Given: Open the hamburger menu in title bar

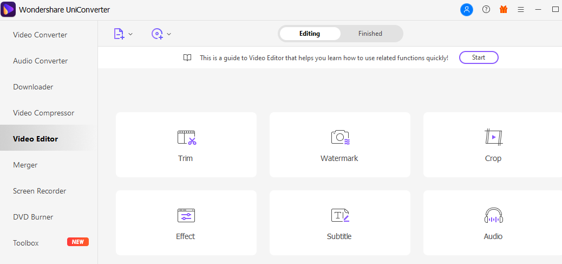Looking at the screenshot, I should (x=521, y=10).
